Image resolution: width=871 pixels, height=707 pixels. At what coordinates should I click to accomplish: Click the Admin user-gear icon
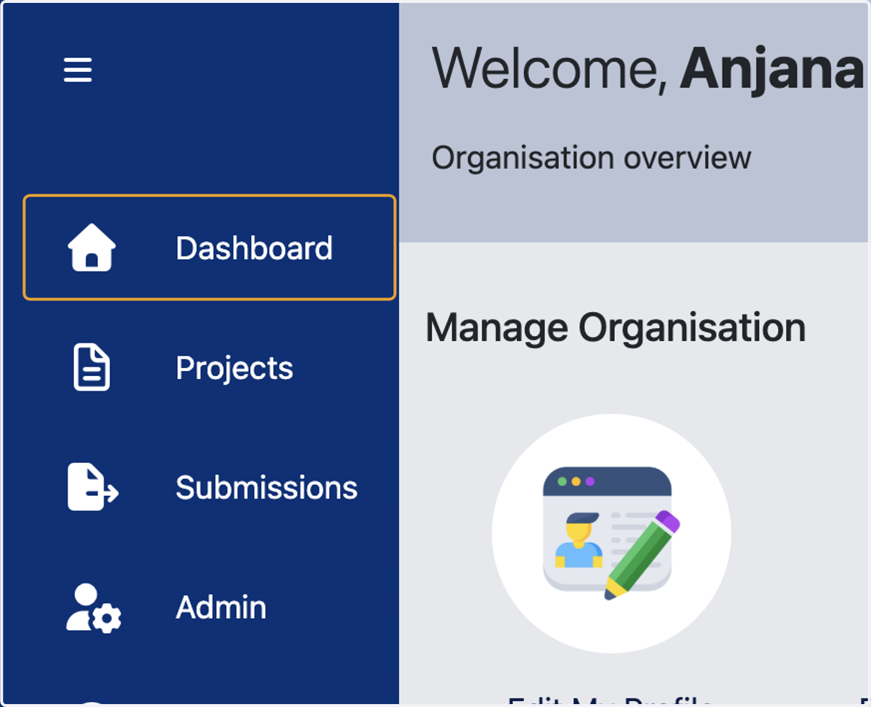point(94,608)
